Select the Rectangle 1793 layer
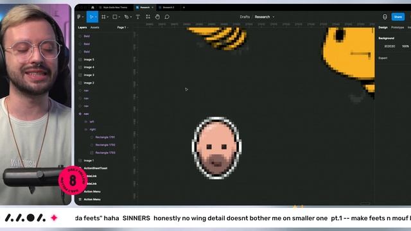The image size is (411, 231). 105,153
